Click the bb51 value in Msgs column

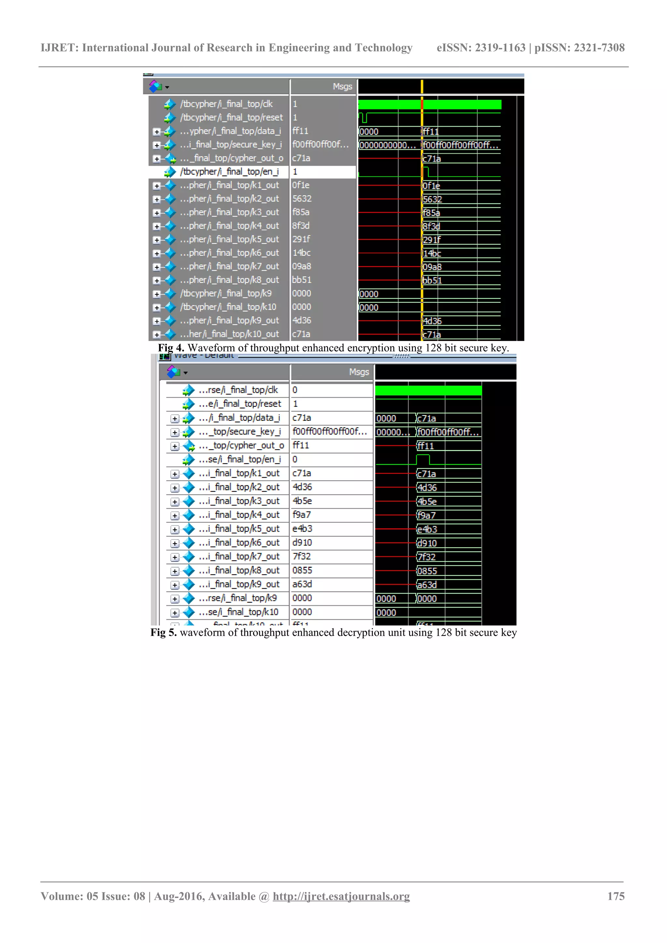(x=302, y=280)
